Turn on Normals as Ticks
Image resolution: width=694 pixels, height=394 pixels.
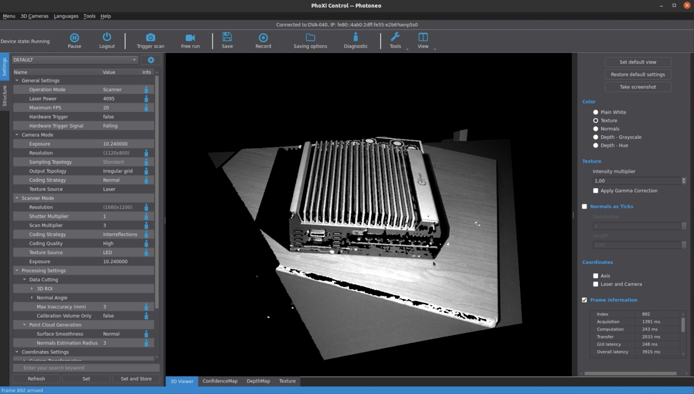pyautogui.click(x=584, y=207)
